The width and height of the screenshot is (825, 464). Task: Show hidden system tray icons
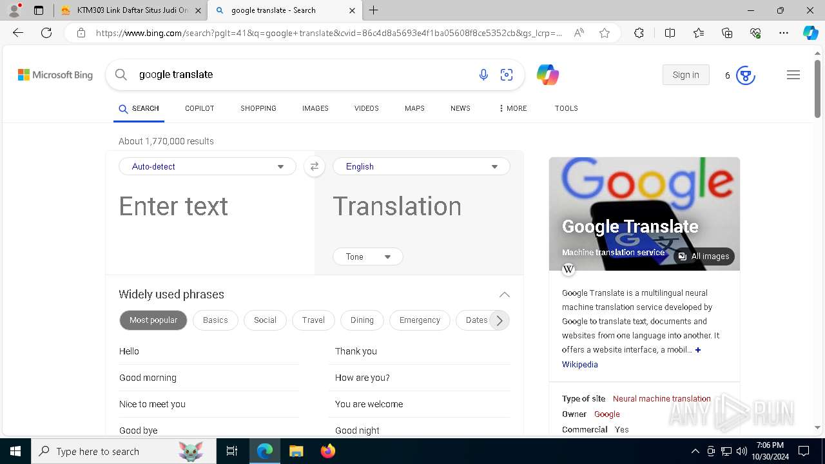tap(695, 451)
